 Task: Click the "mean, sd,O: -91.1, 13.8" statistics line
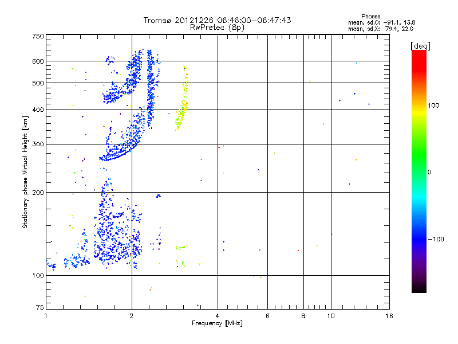point(381,22)
